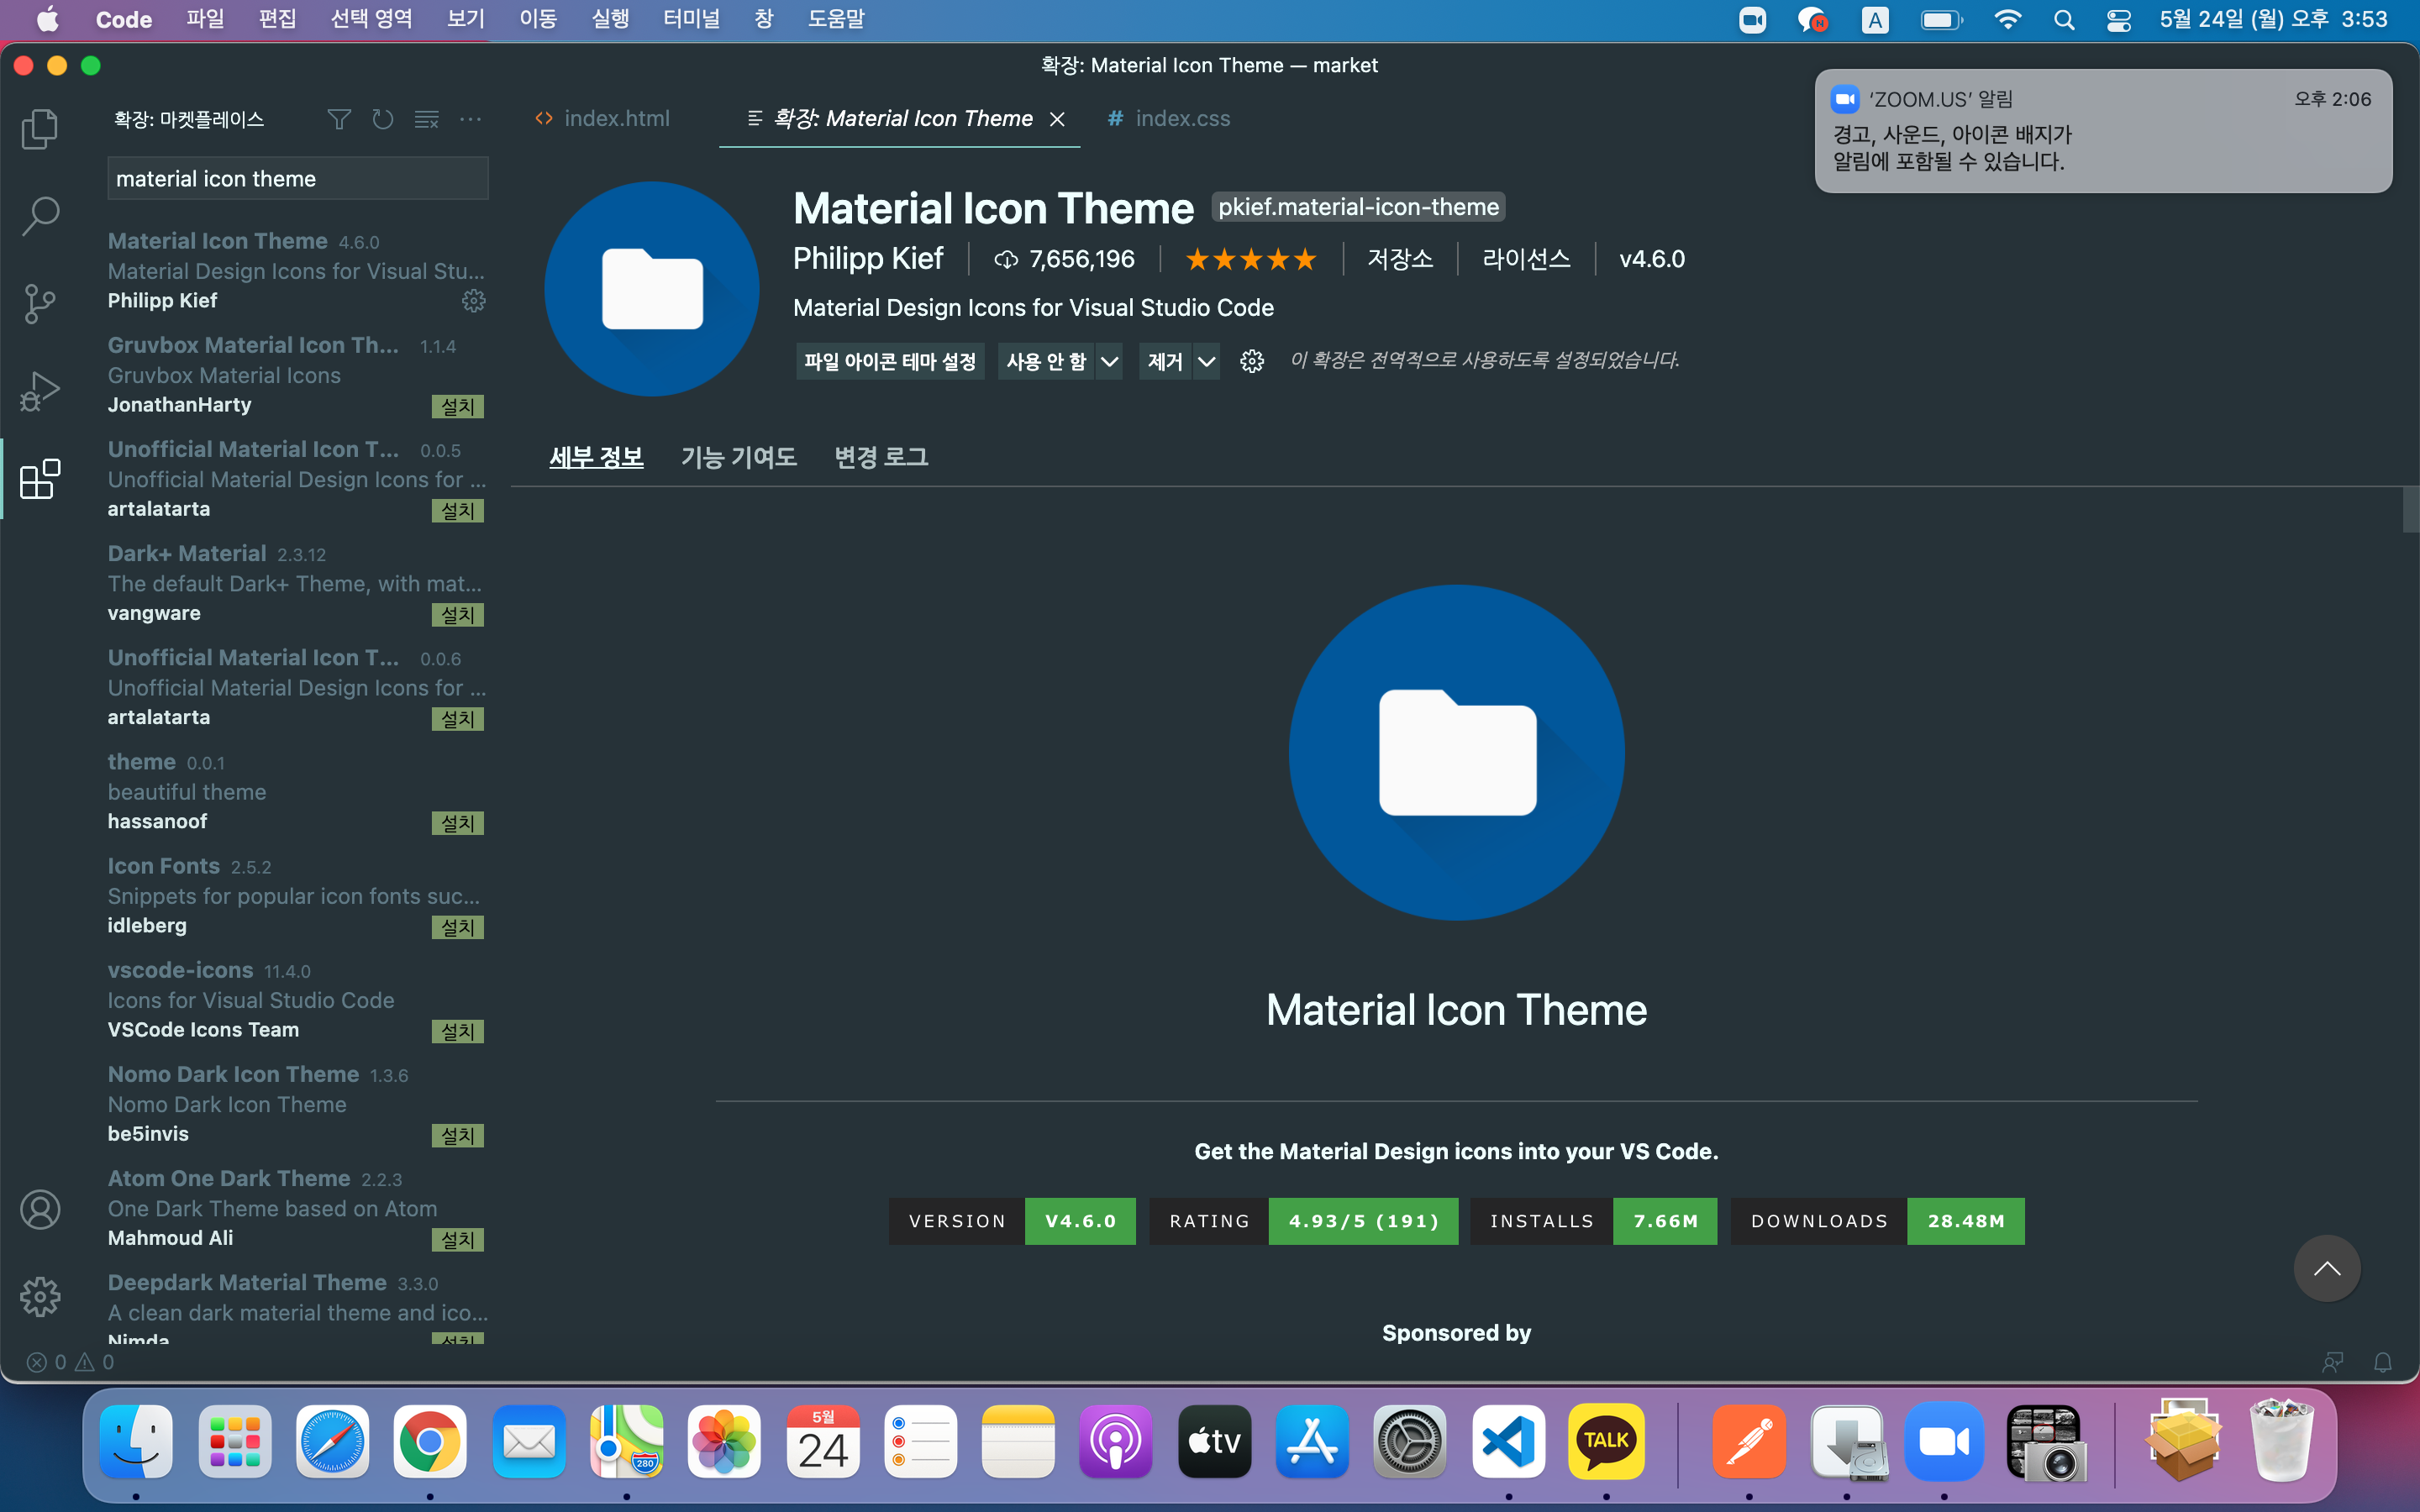Click the extension filter funnel icon
Viewport: 2420px width, 1512px height.
tap(339, 120)
